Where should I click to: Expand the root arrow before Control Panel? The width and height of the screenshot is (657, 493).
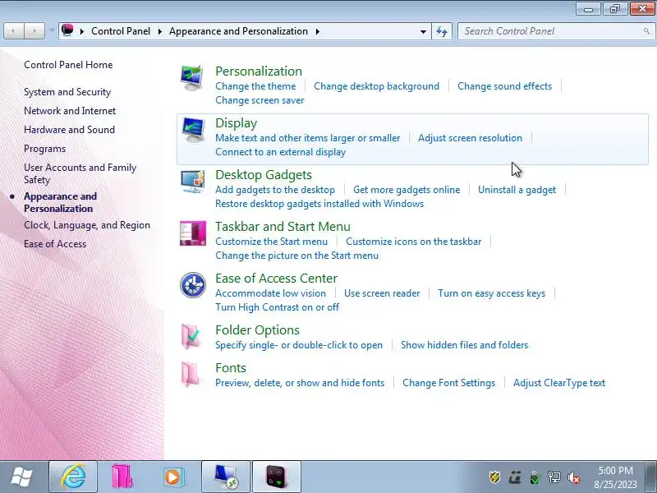pyautogui.click(x=81, y=31)
